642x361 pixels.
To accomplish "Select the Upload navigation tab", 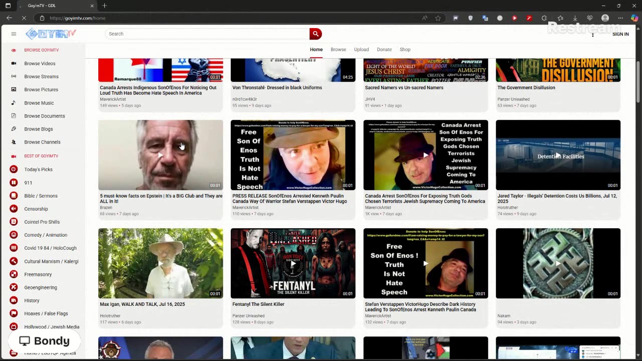I will point(361,50).
